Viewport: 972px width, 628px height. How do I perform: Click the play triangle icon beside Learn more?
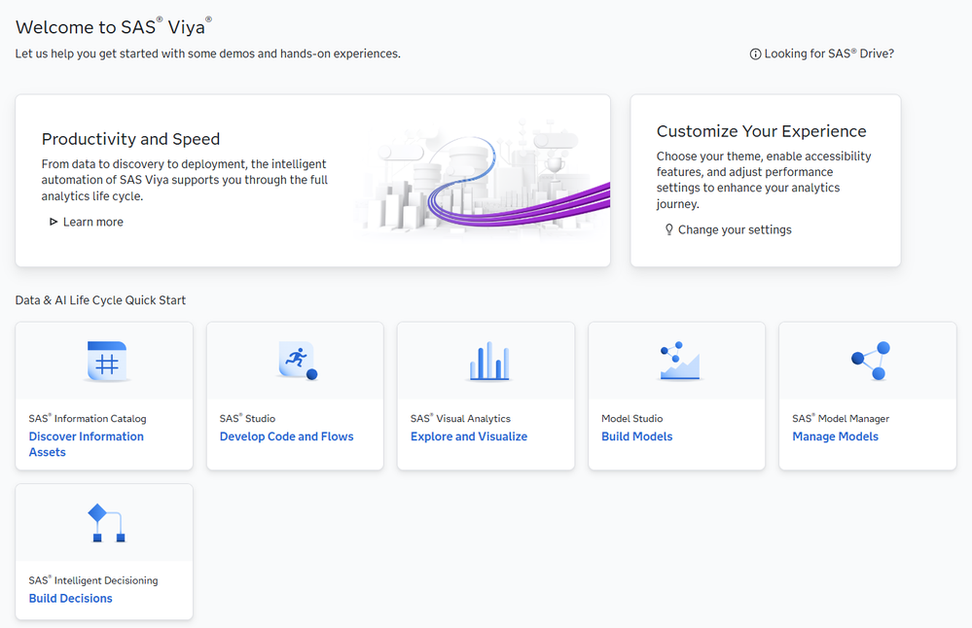coord(54,222)
